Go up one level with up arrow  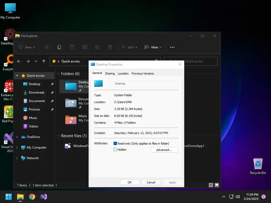click(44, 61)
